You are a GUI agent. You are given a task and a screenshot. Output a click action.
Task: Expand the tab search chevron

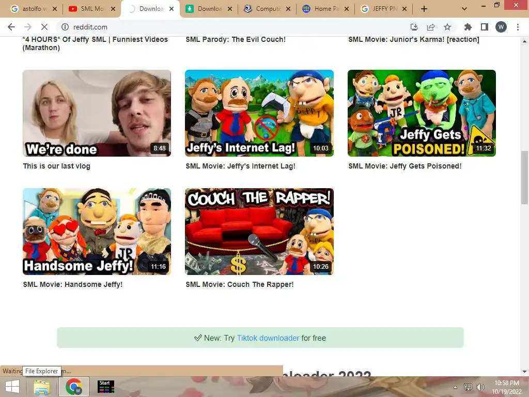tap(464, 9)
